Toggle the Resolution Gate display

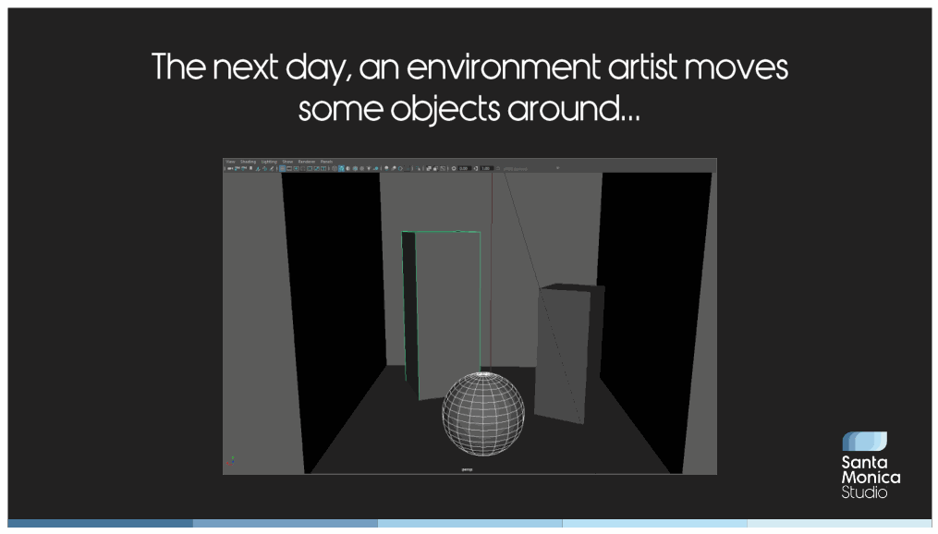click(296, 169)
